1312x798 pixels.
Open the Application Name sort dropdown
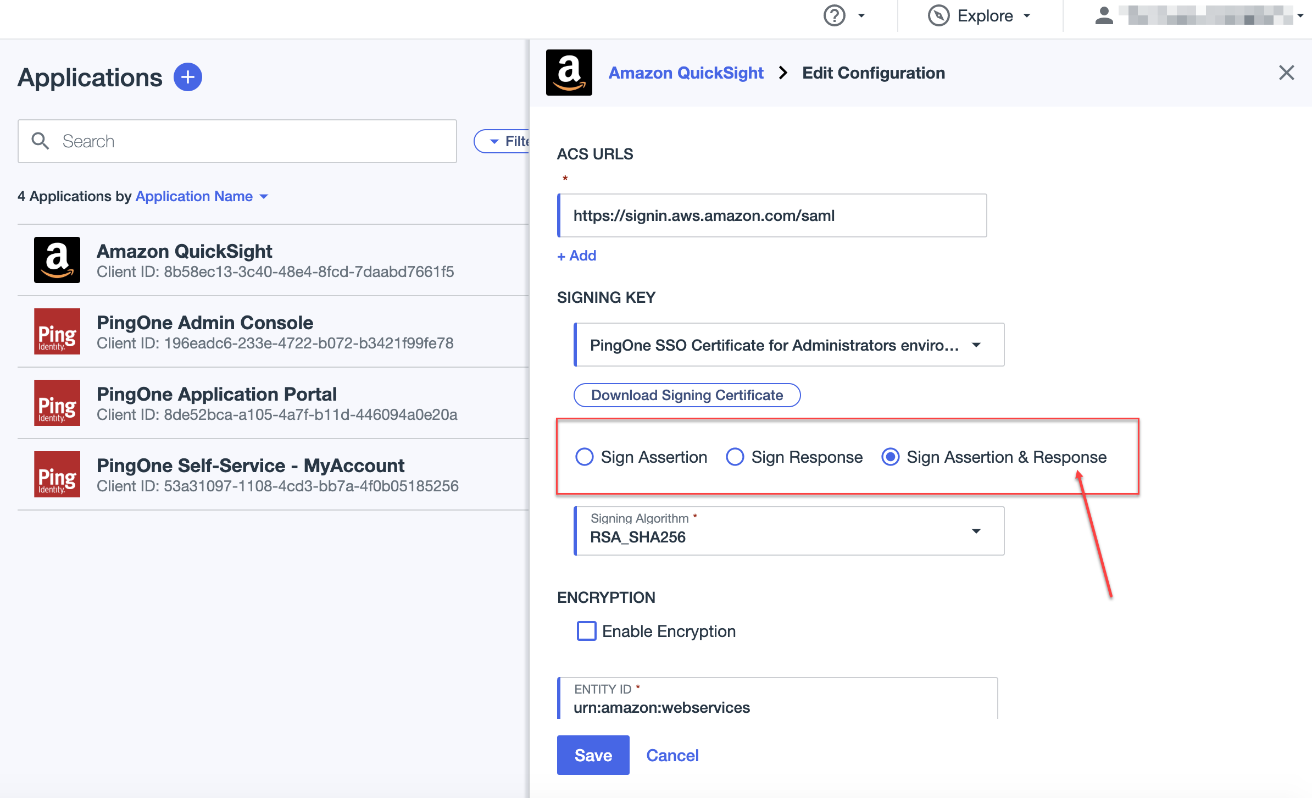click(x=201, y=196)
